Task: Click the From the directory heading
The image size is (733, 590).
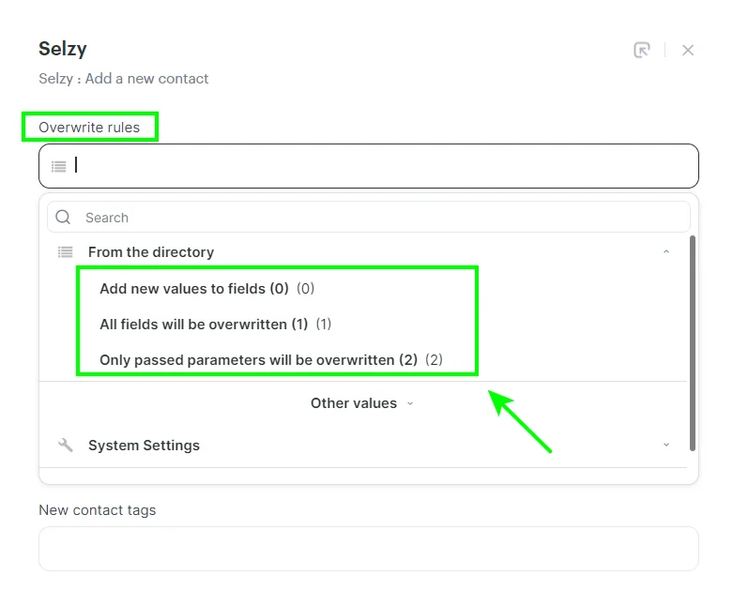Action: (151, 252)
